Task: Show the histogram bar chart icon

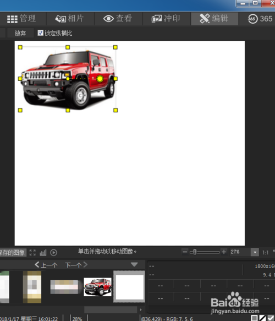Action: 43,253
